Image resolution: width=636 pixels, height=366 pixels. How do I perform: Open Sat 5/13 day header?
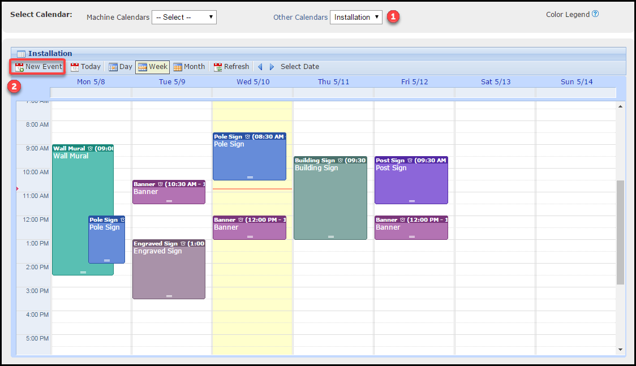(496, 81)
